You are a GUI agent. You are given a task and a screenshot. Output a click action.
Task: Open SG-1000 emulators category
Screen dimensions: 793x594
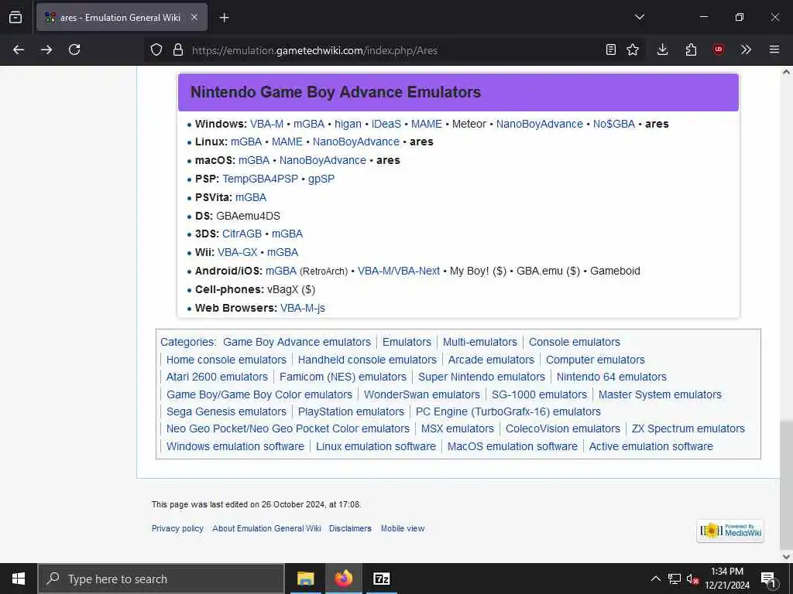[x=539, y=394]
